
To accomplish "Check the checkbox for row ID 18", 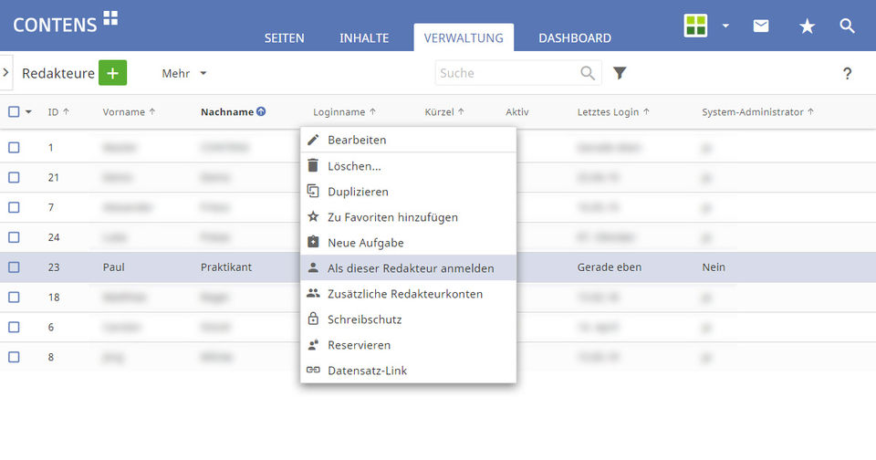I will point(14,298).
